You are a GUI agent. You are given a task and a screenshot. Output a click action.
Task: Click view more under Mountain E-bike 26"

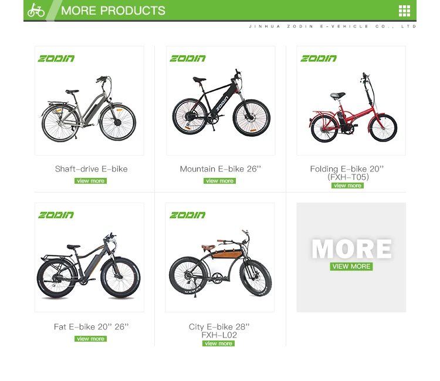point(220,181)
